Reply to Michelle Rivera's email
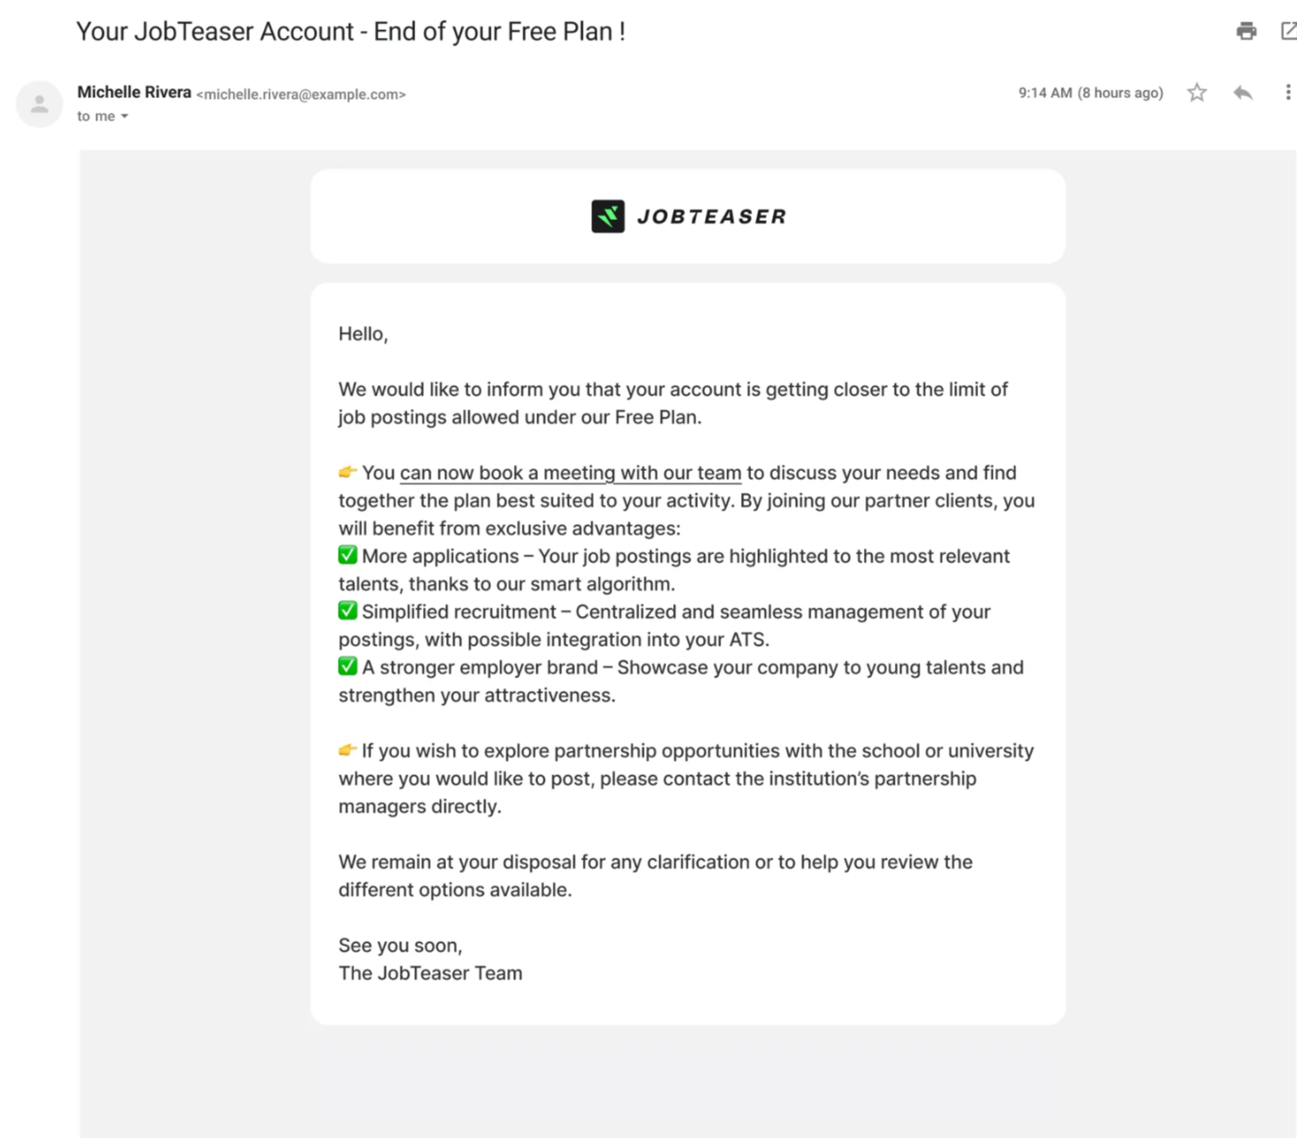This screenshot has width=1297, height=1138. 1242,93
